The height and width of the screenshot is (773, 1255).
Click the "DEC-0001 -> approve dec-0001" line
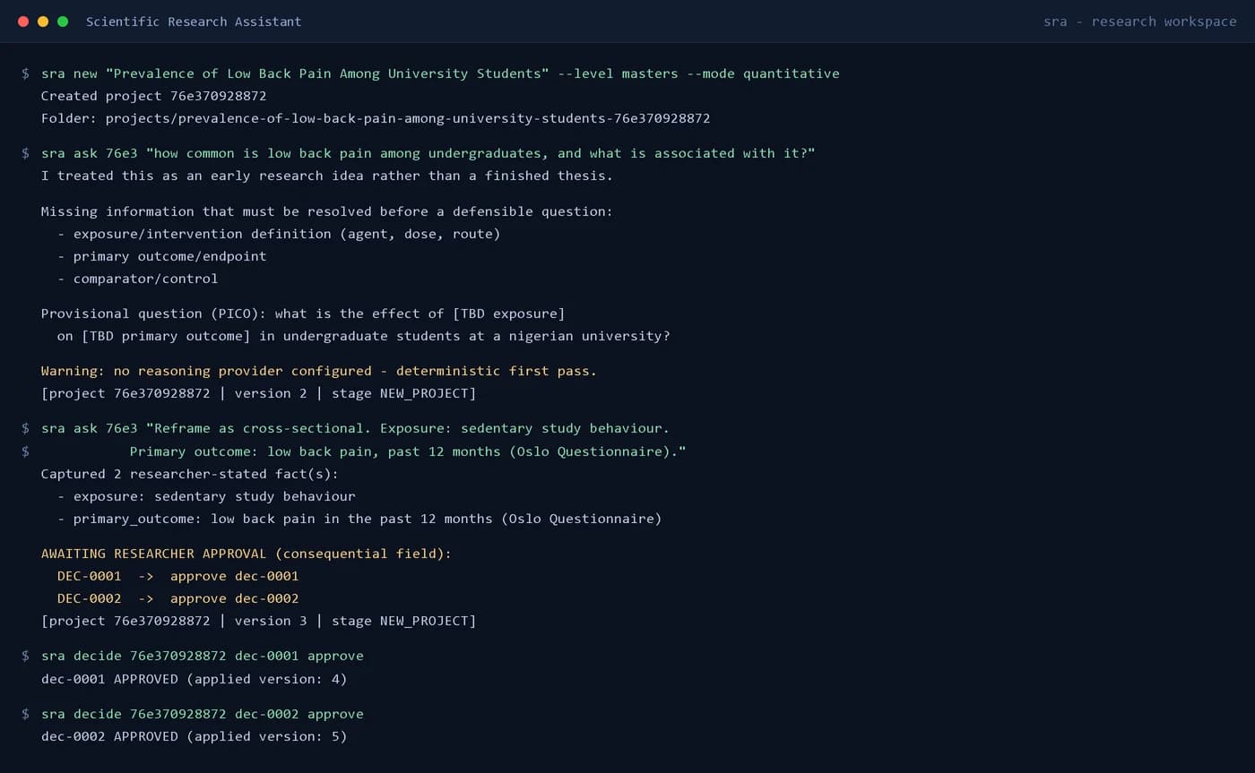[x=178, y=576]
